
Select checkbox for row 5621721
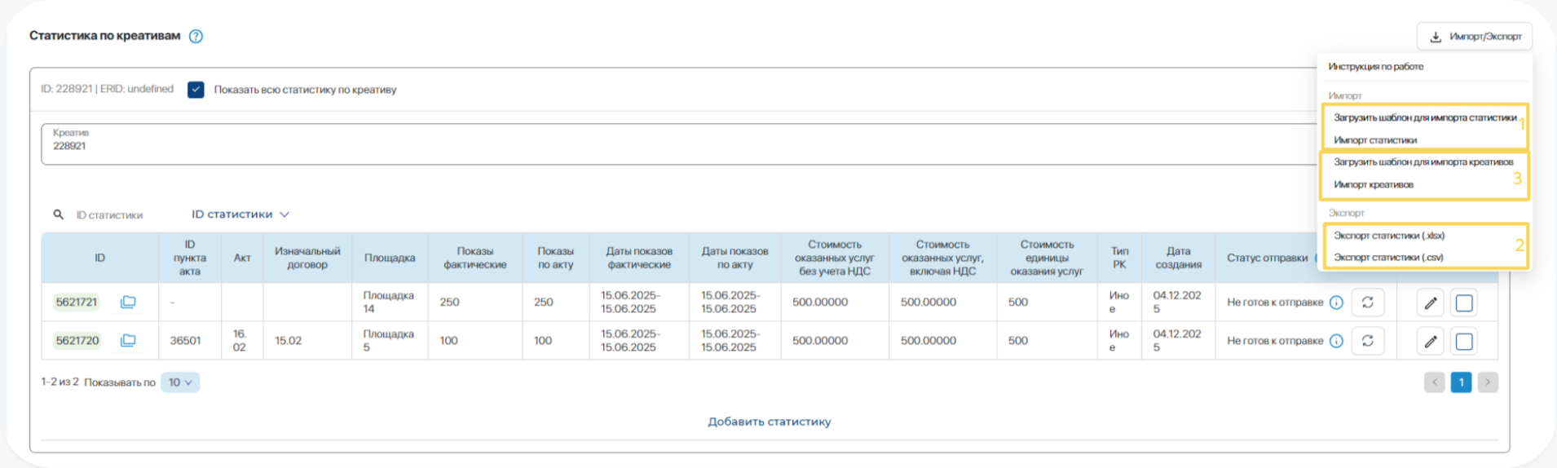coord(1464,303)
